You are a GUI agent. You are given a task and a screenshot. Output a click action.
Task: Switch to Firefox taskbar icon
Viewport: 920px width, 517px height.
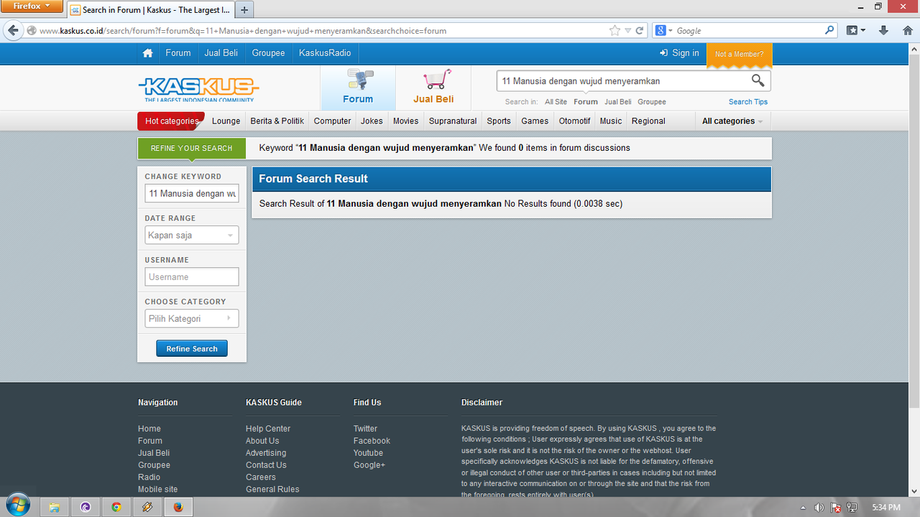click(178, 507)
